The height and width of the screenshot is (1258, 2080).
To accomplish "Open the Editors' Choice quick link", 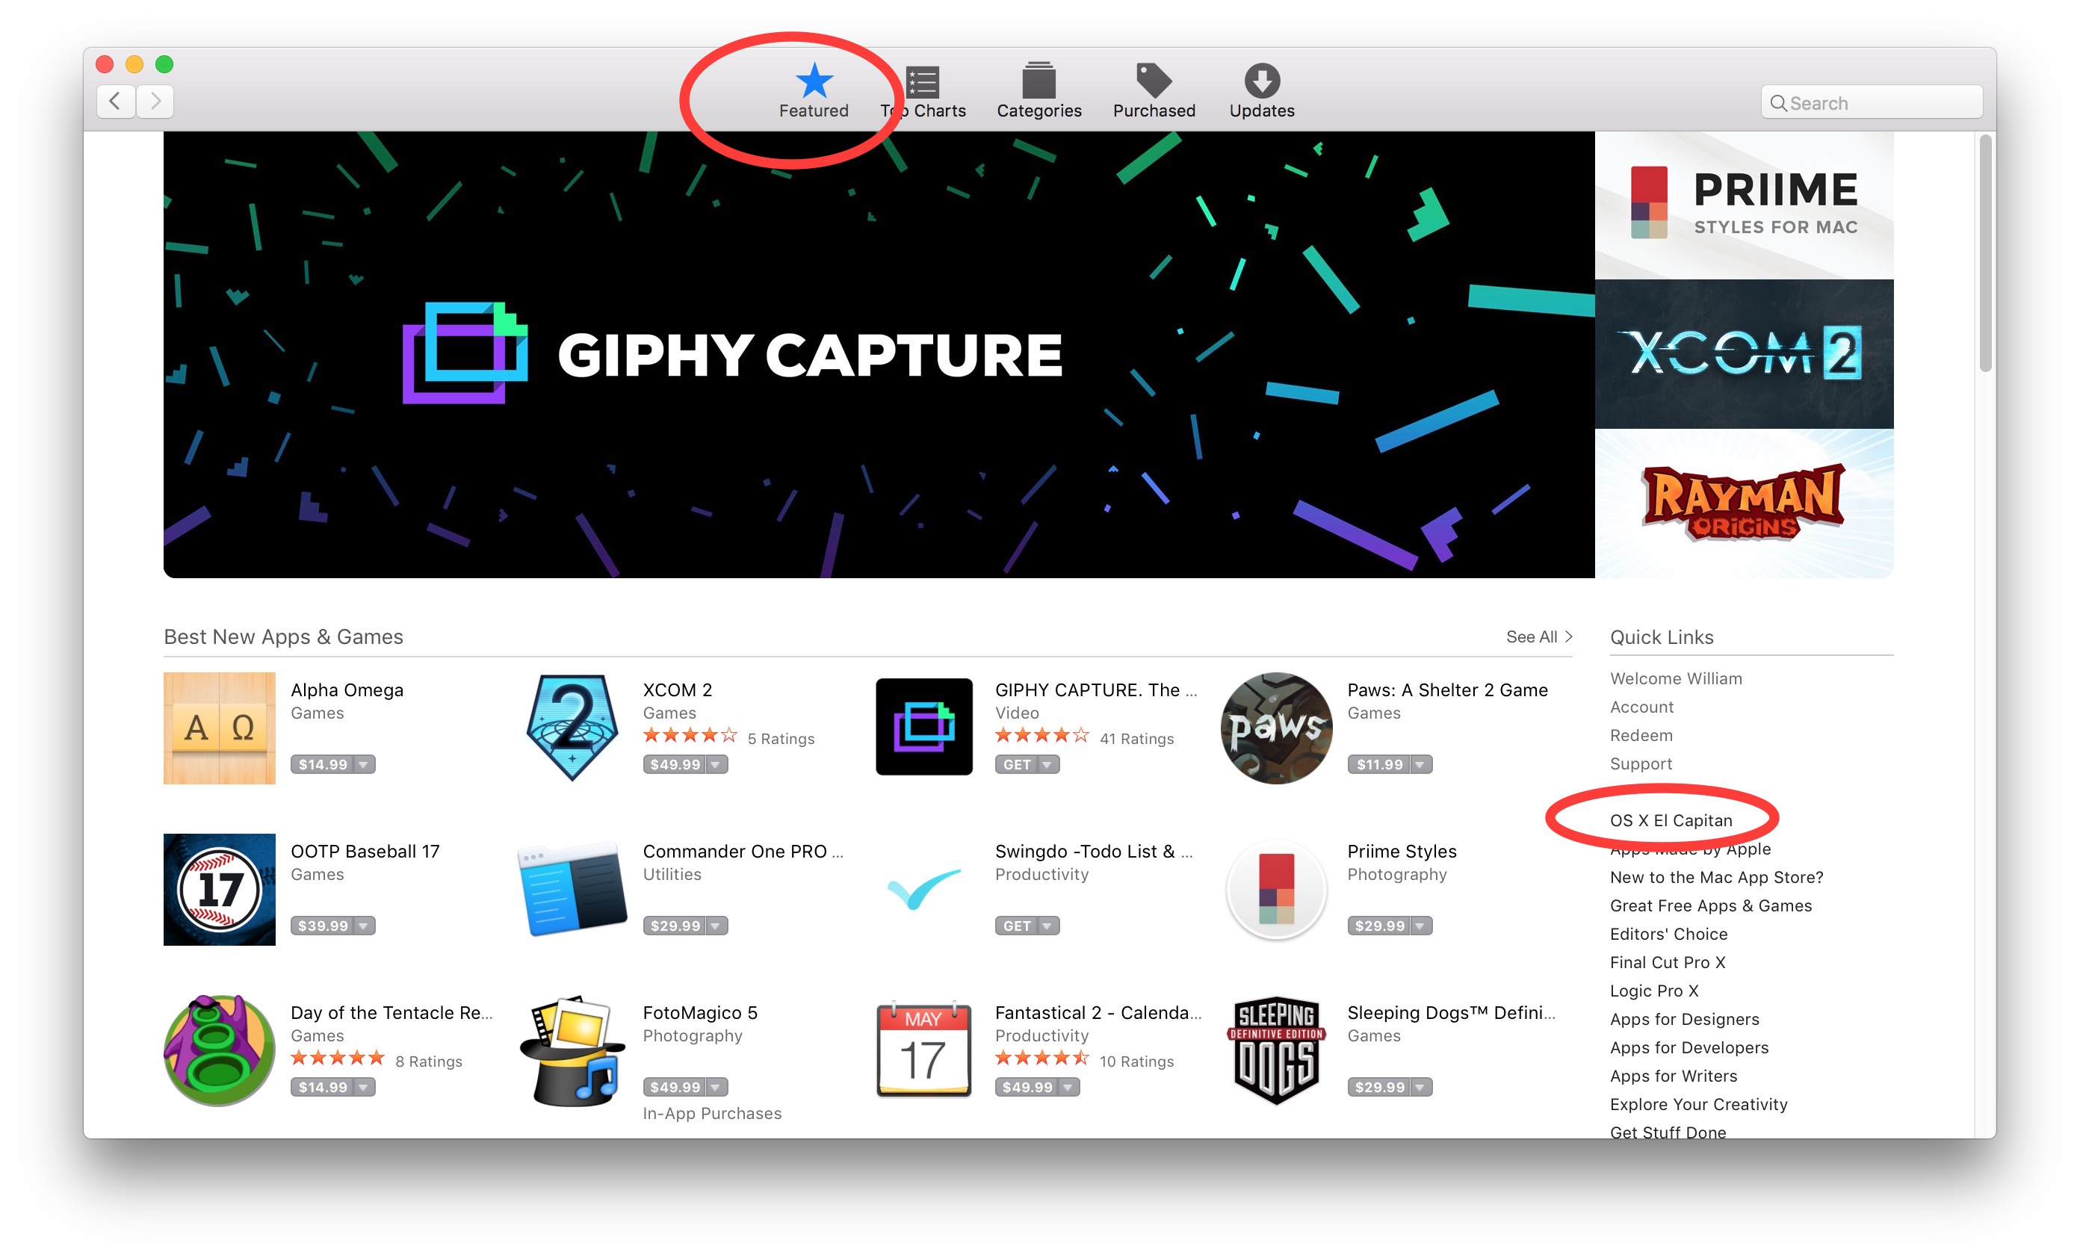I will coord(1668,933).
